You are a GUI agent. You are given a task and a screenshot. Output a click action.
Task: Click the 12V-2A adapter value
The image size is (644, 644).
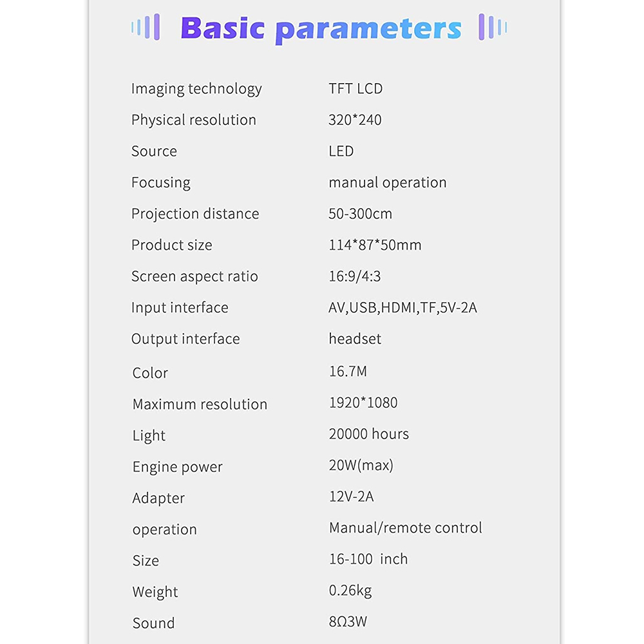coord(351,497)
